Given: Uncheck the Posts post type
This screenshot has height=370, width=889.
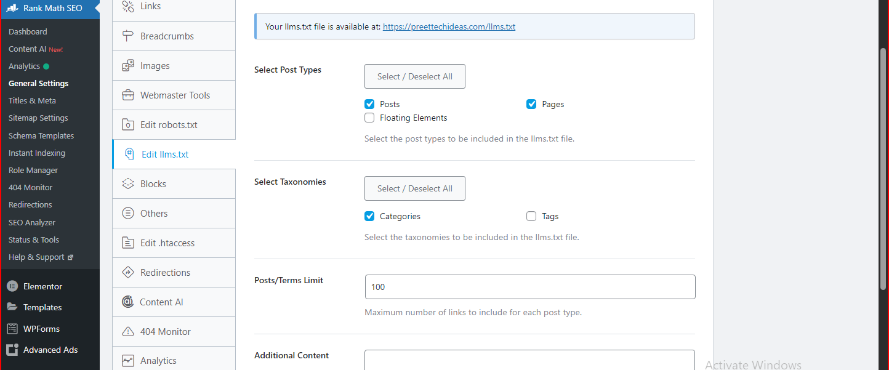Looking at the screenshot, I should (x=369, y=104).
